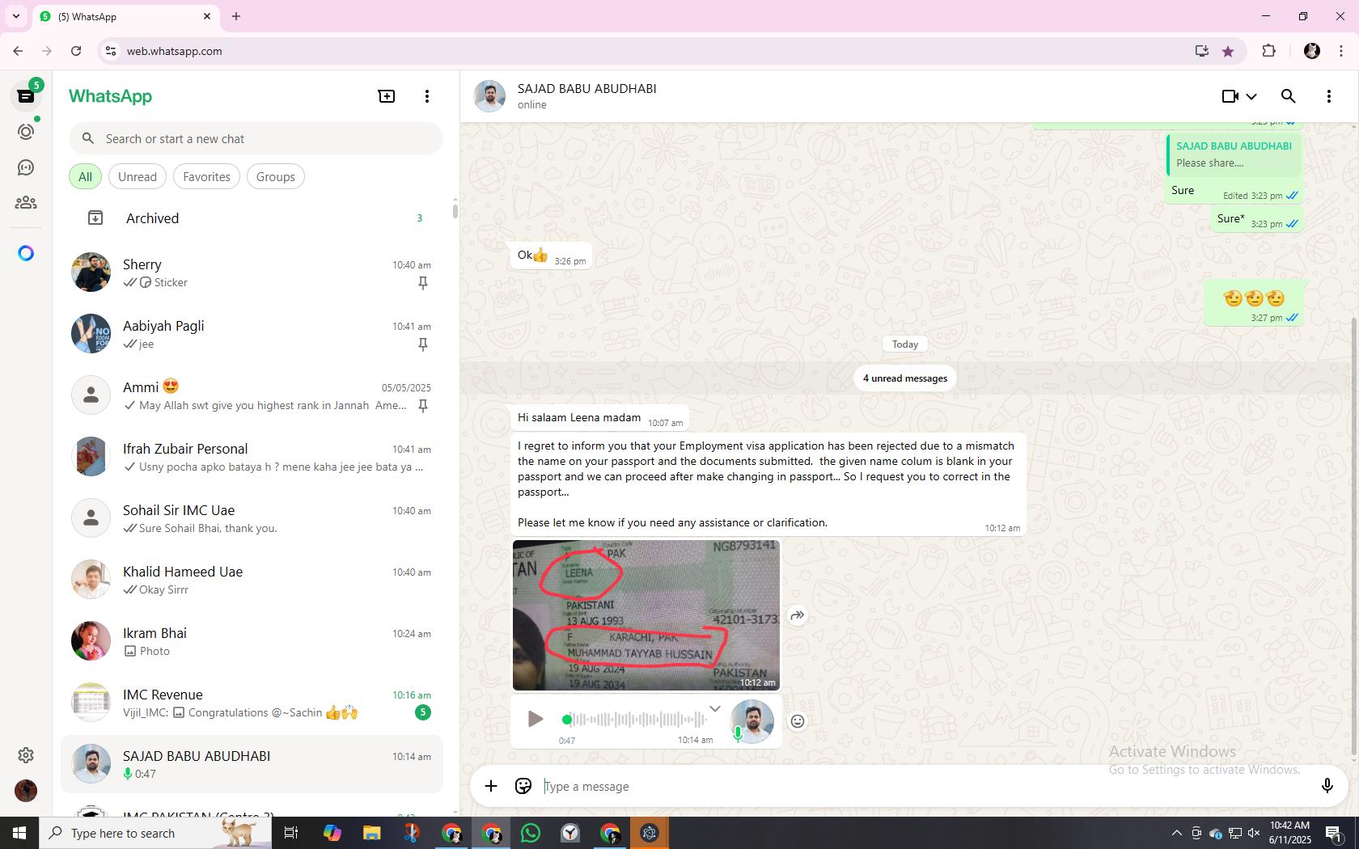
Task: Click the pin icon on Aabiyah Pagli chat
Action: [x=422, y=344]
